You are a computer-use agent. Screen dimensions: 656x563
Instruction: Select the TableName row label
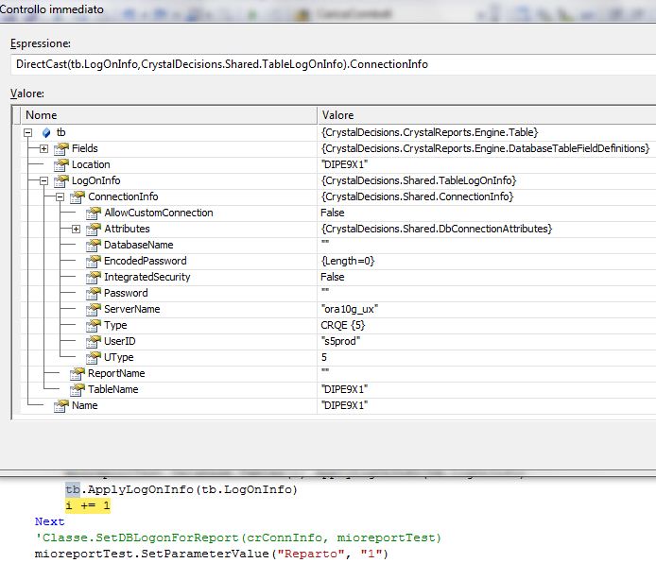pyautogui.click(x=113, y=389)
